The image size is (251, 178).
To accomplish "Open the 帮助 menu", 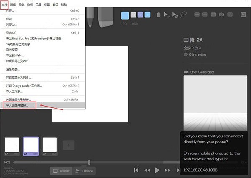I will [64, 5].
